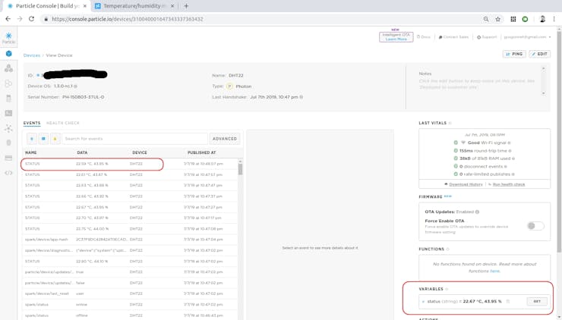The width and height of the screenshot is (562, 320).
Task: Expand the status variable row arrow
Action: pyautogui.click(x=423, y=302)
